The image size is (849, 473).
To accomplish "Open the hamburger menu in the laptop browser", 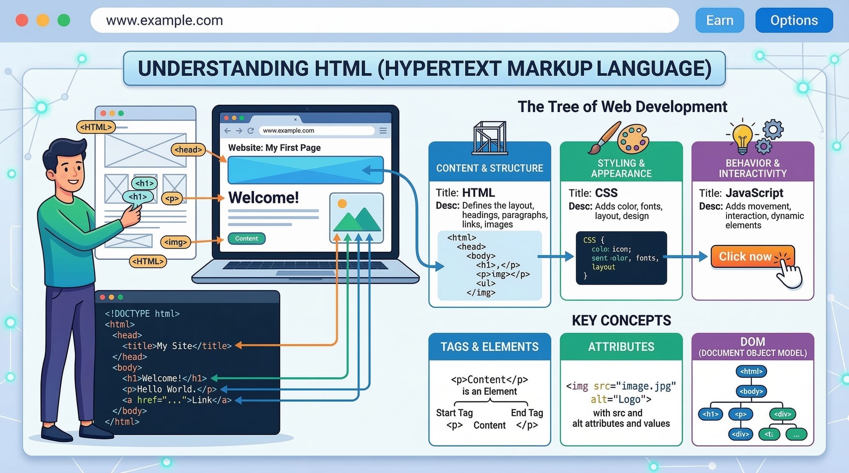I will tap(382, 130).
